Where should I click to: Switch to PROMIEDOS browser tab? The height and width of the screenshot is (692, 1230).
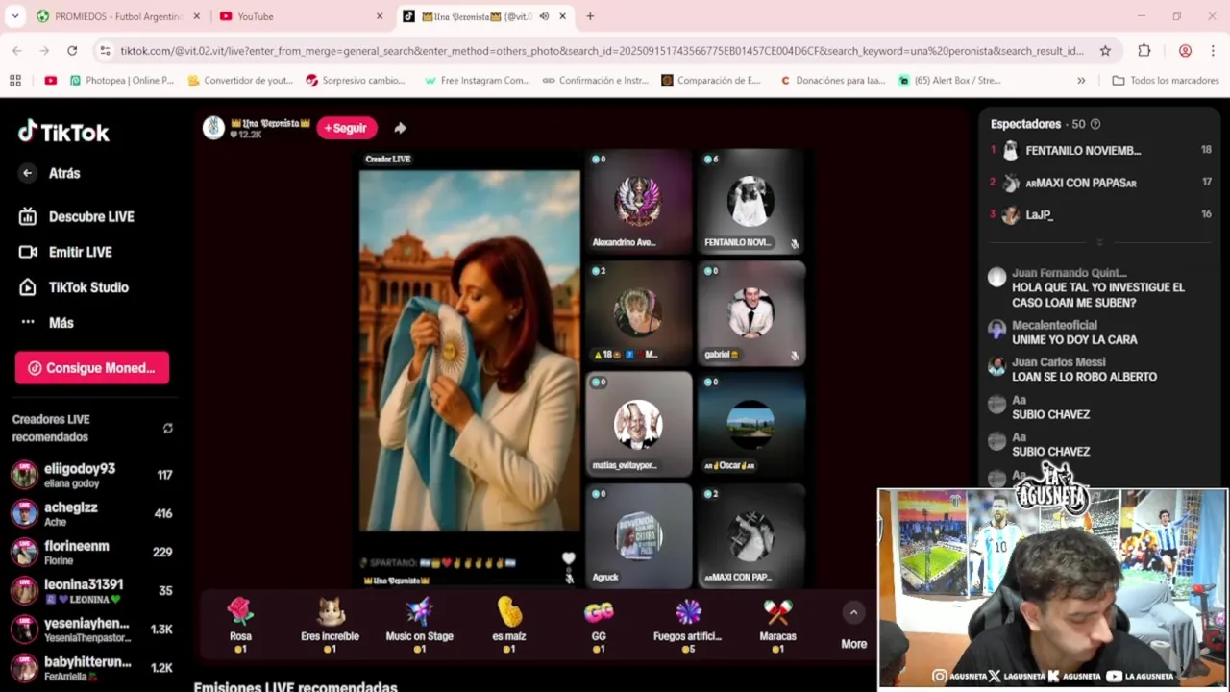coord(117,16)
